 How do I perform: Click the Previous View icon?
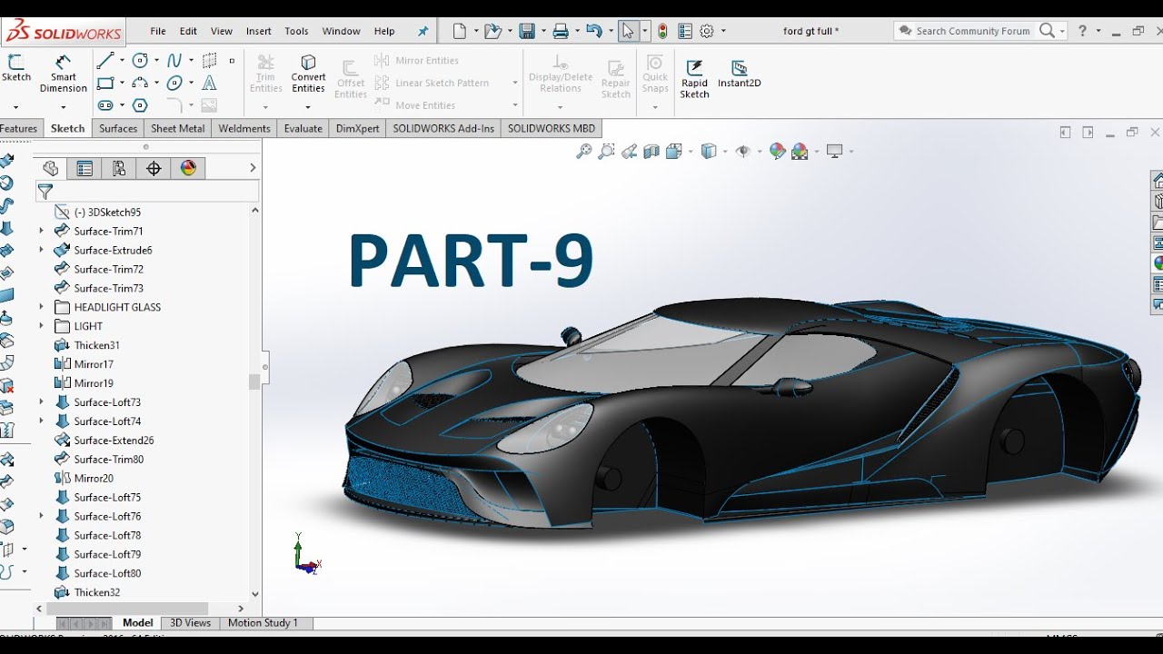click(629, 152)
